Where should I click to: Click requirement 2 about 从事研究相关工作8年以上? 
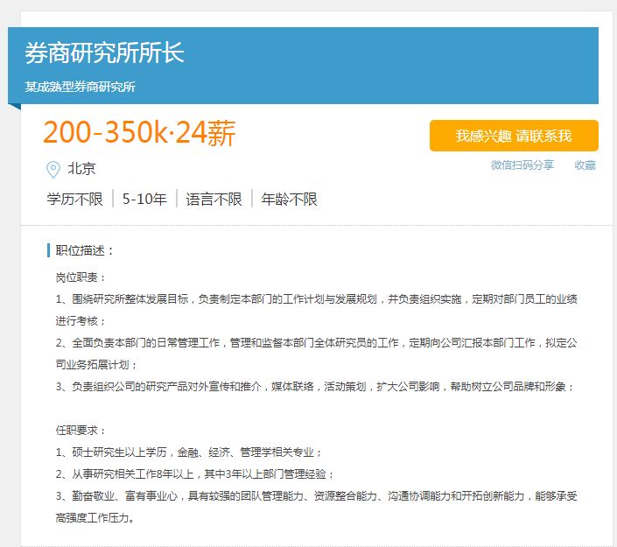coord(195,473)
